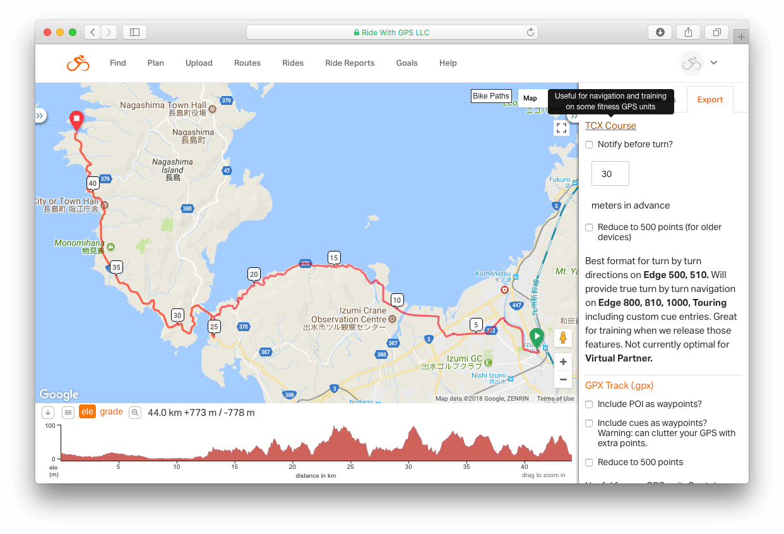
Task: Enable Include POI as waypoints
Action: pyautogui.click(x=589, y=404)
